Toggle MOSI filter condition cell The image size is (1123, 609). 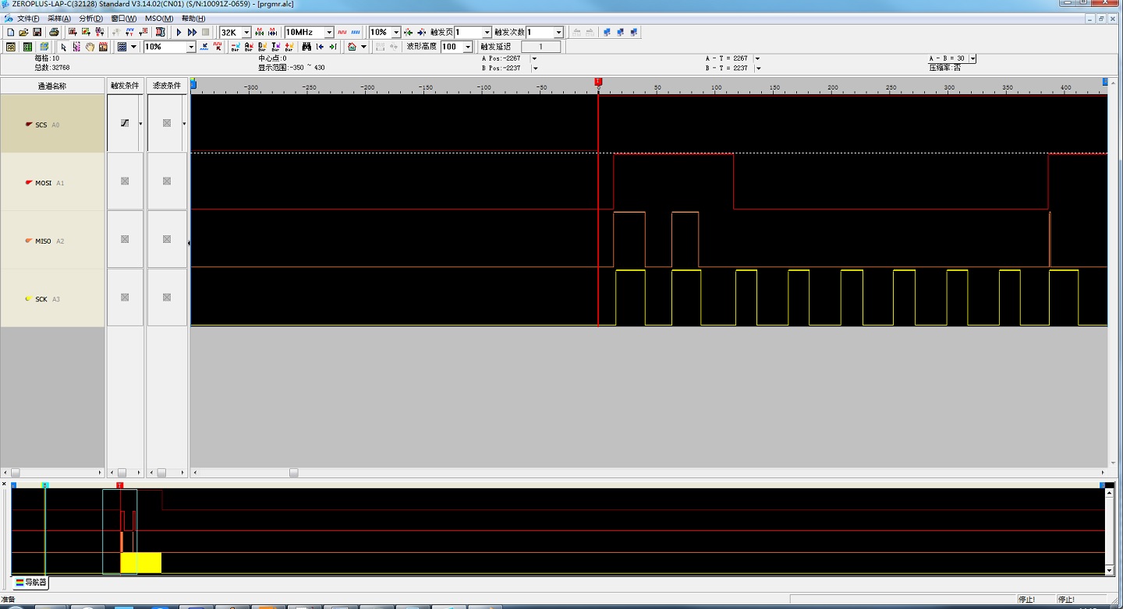167,181
